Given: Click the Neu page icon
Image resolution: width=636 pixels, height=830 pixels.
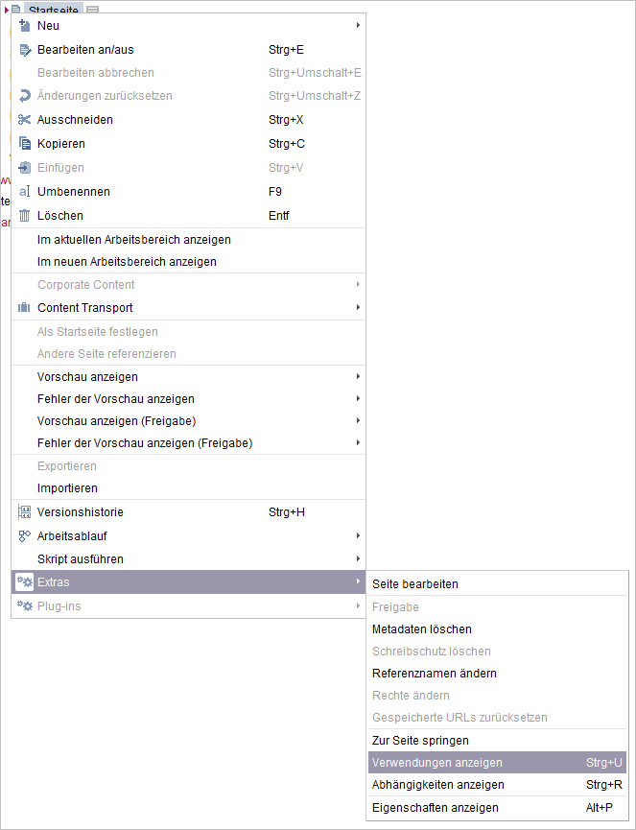Looking at the screenshot, I should 24,25.
